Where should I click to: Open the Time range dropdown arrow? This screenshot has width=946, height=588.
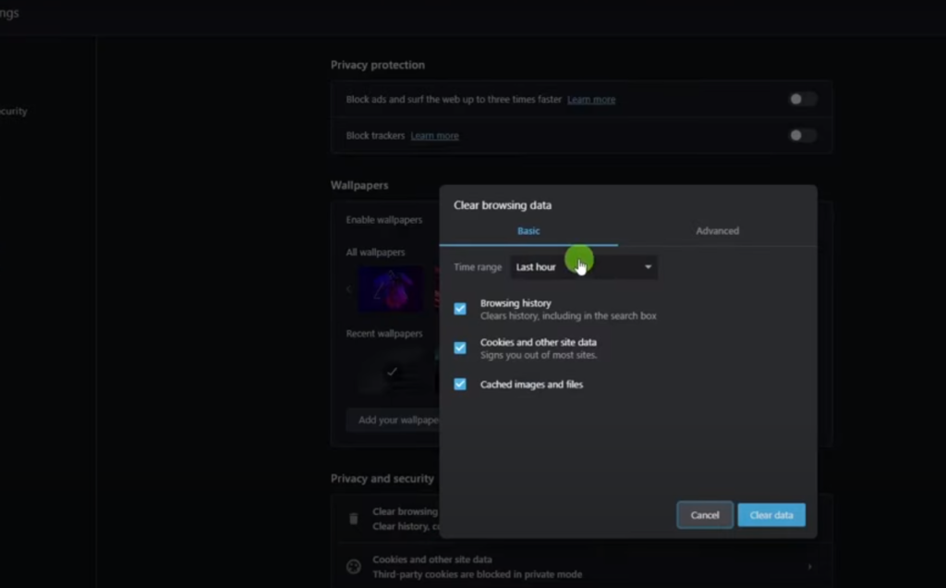tap(648, 267)
